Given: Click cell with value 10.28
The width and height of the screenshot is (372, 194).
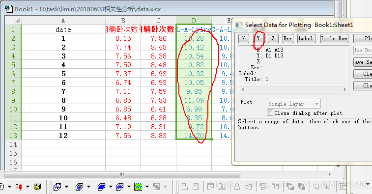Looking at the screenshot, I should coord(194,38).
